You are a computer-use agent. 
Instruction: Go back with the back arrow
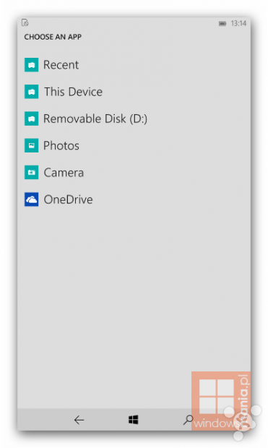pos(79,420)
